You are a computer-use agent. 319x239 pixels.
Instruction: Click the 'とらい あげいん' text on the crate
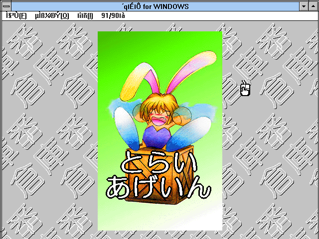click(159, 174)
